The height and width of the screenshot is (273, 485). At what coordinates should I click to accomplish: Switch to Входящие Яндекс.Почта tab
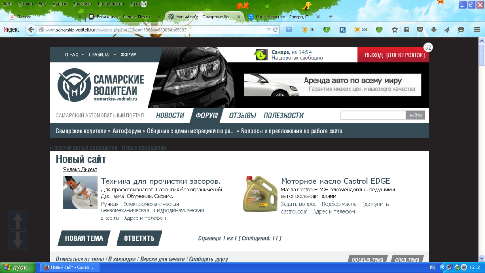(124, 17)
